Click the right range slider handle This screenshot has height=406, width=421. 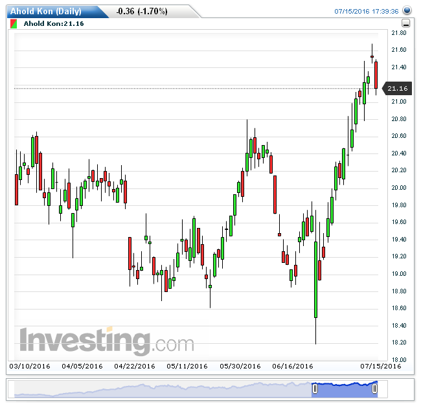[374, 389]
